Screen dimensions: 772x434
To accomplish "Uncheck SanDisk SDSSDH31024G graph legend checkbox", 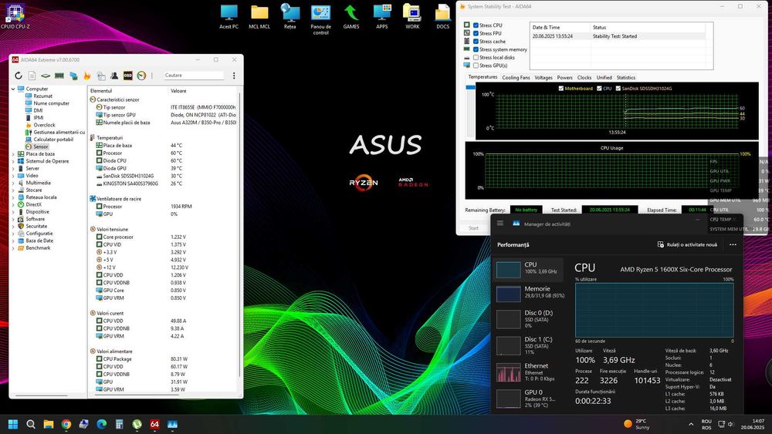I will click(x=618, y=89).
